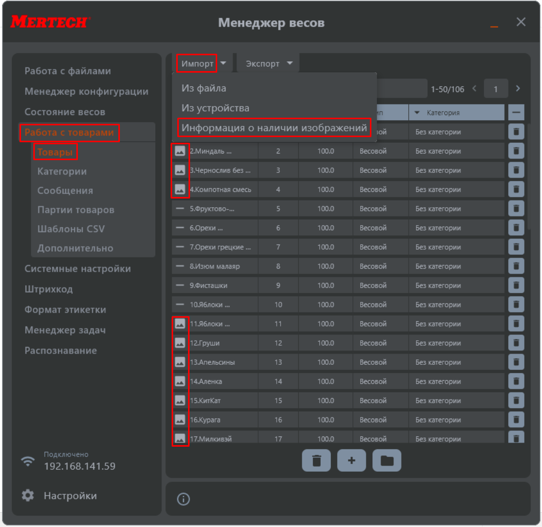Viewport: 542px width, 527px height.
Task: Open the Экспорт dropdown menu
Action: 269,63
